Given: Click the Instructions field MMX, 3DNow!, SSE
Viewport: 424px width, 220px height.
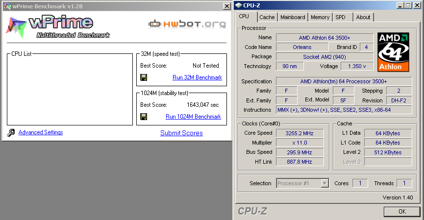Looking at the screenshot, I should (344, 110).
